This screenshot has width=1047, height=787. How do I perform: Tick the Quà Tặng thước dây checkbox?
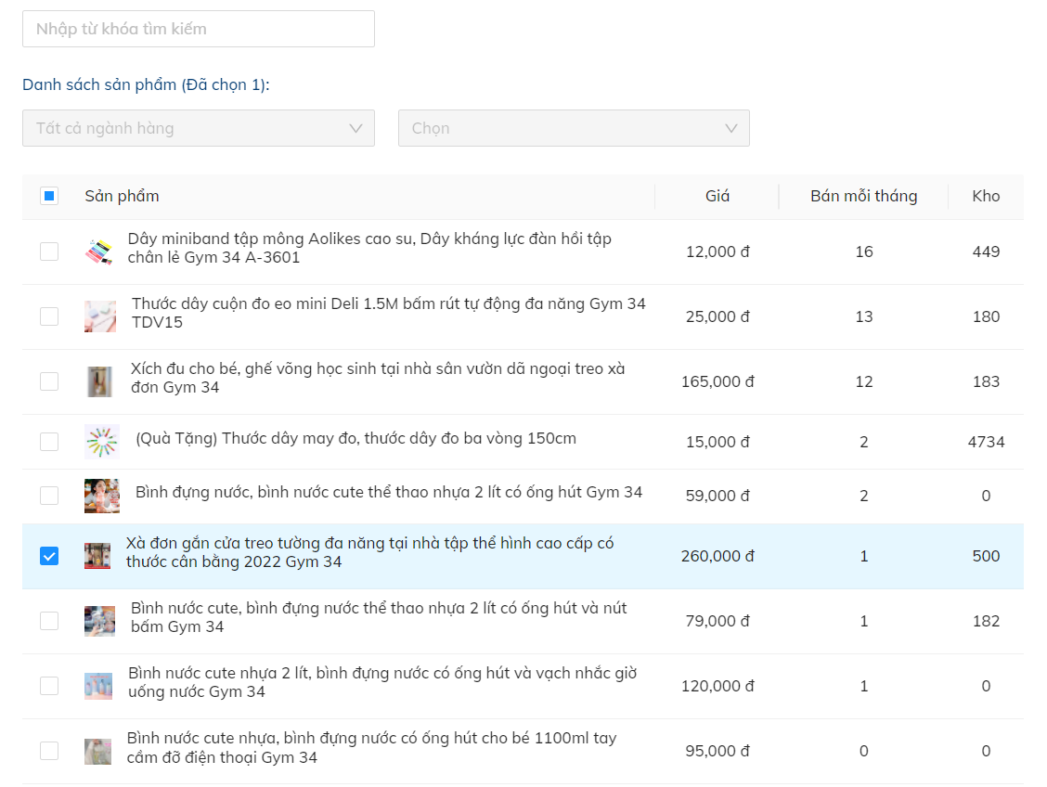coord(49,442)
